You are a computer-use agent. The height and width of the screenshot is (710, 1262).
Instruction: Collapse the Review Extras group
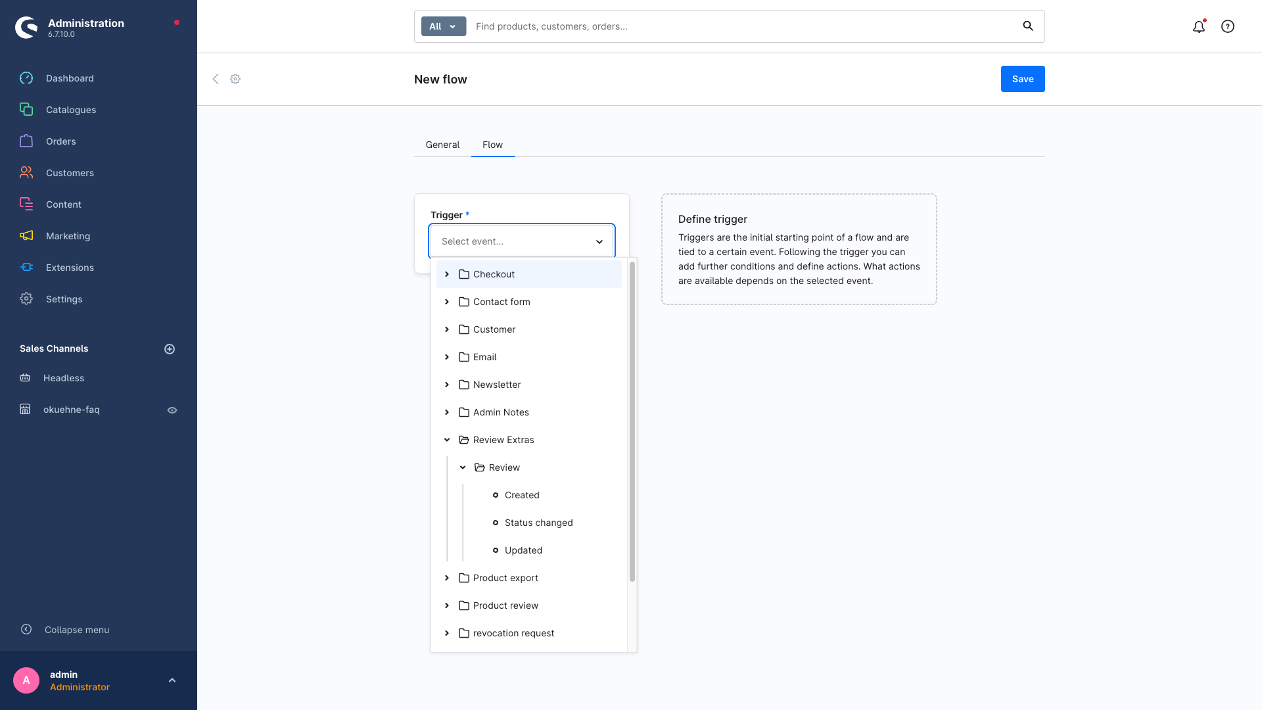(x=447, y=440)
